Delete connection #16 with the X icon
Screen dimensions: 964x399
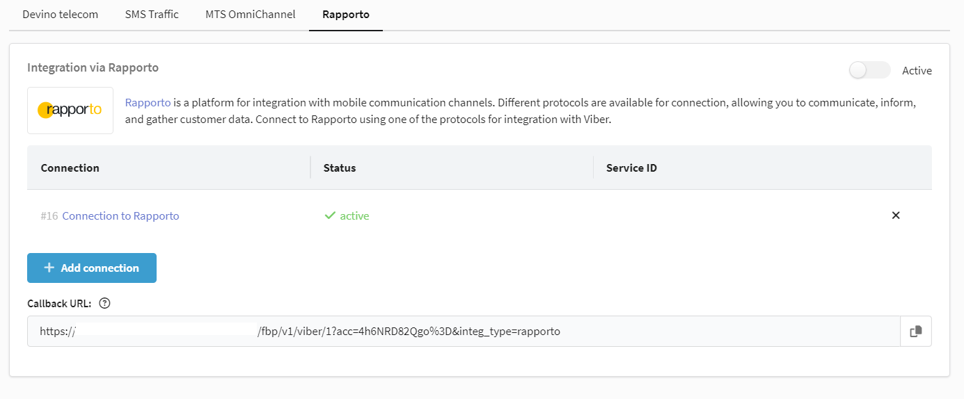pos(896,215)
